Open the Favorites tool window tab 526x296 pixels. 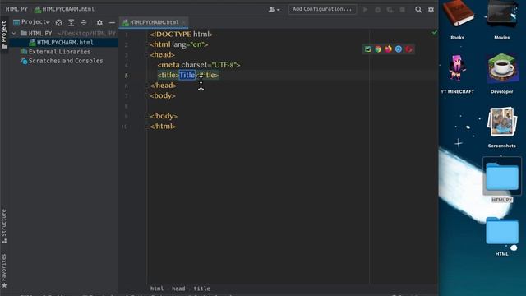coord(4,271)
